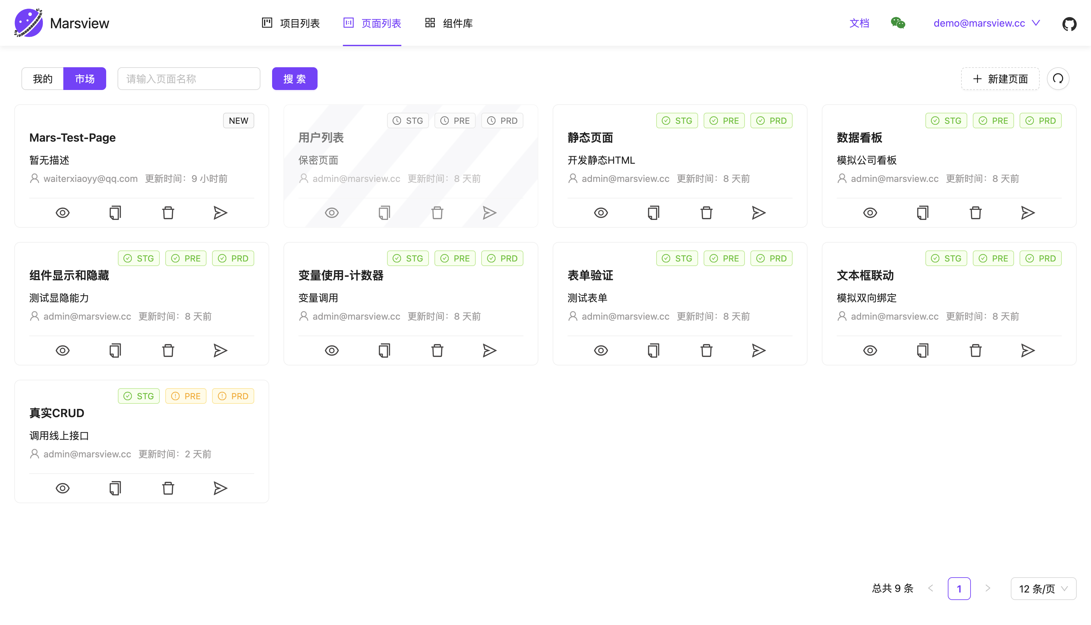Delete the 真实CRUD page
The width and height of the screenshot is (1091, 625).
(168, 488)
